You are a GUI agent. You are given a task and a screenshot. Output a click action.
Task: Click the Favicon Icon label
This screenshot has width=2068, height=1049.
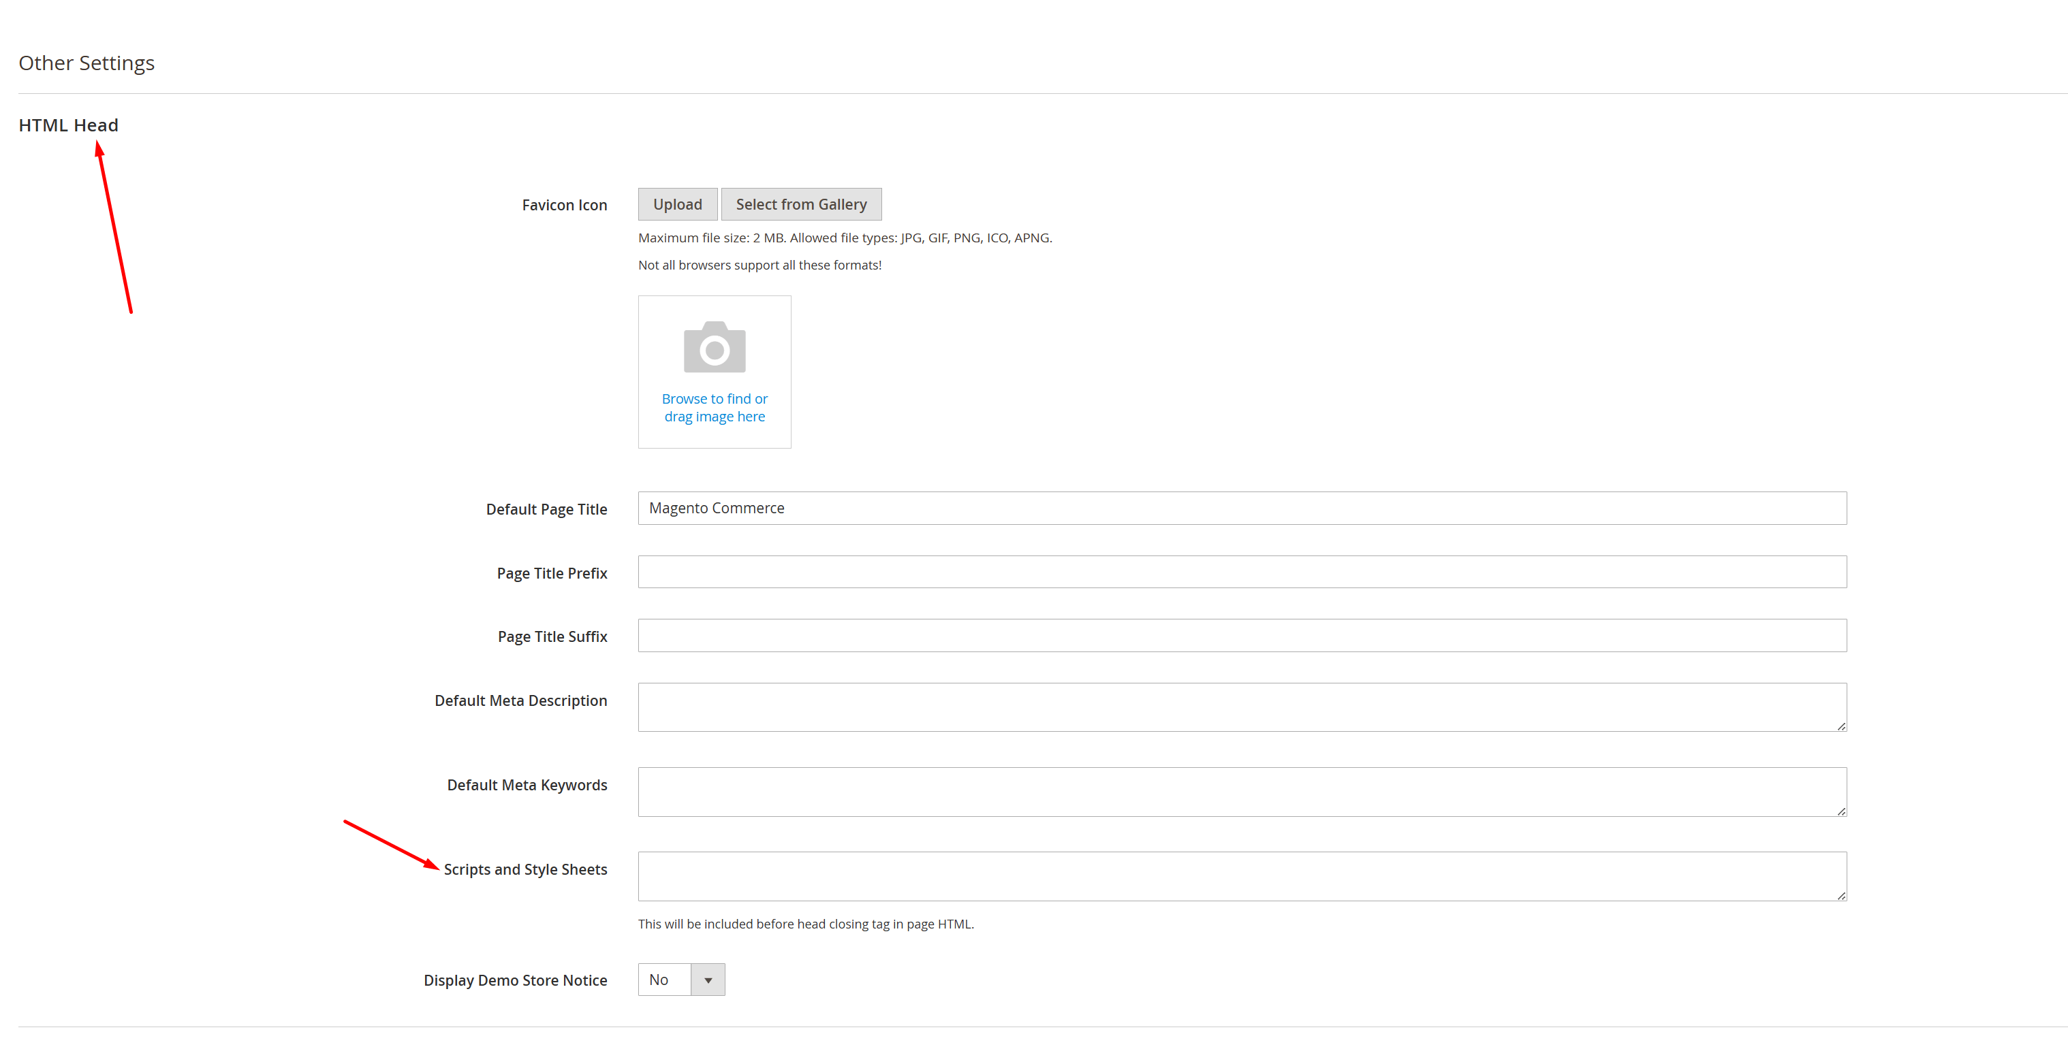pyautogui.click(x=565, y=206)
